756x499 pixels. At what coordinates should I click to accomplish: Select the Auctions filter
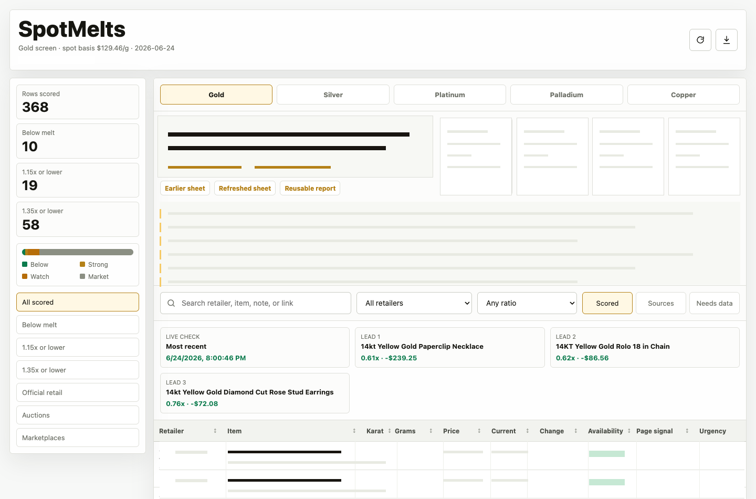[78, 415]
